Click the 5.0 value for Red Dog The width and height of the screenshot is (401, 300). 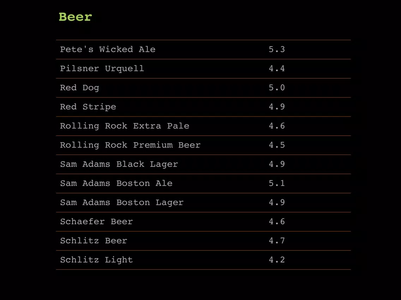(277, 87)
